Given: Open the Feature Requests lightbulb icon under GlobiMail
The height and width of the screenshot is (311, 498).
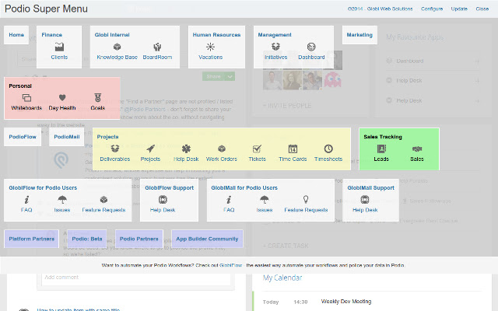Looking at the screenshot, I should click(x=306, y=200).
